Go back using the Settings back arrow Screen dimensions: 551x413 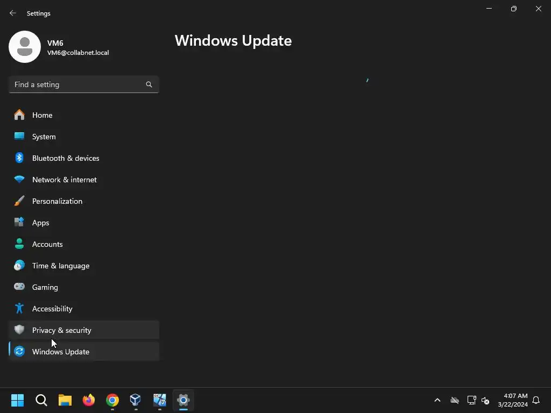click(x=13, y=13)
